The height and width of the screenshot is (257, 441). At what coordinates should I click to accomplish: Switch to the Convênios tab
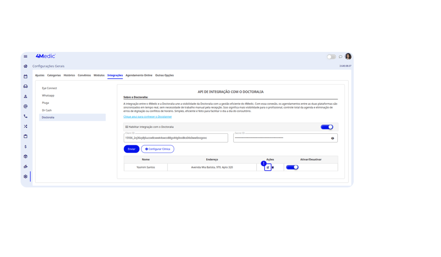84,75
